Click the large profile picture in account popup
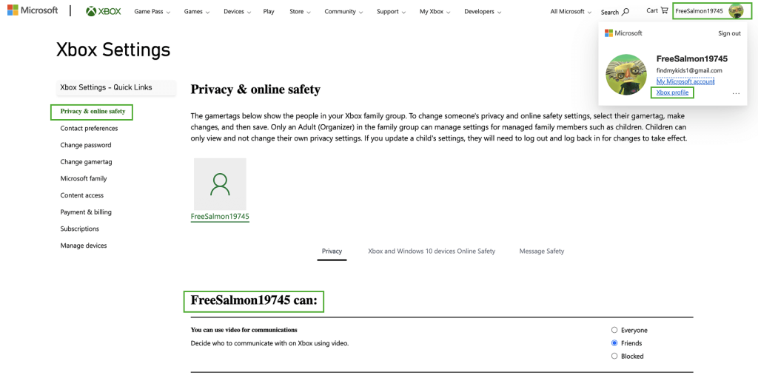Viewport: 758px width, 375px height. [x=626, y=75]
